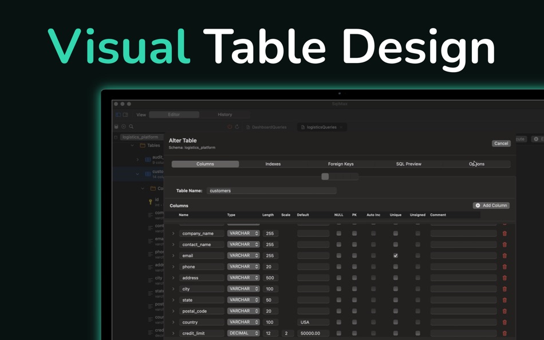Remove postal_code using its trash icon

[x=504, y=311]
